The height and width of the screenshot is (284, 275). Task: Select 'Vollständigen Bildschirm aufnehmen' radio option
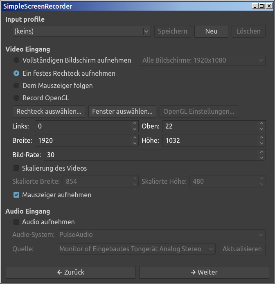[x=16, y=60]
